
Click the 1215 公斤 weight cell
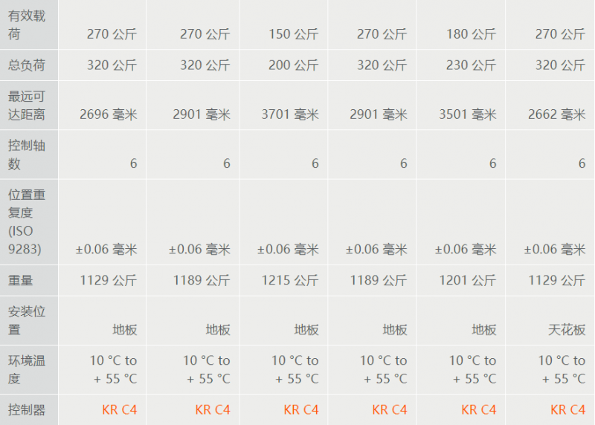290,281
